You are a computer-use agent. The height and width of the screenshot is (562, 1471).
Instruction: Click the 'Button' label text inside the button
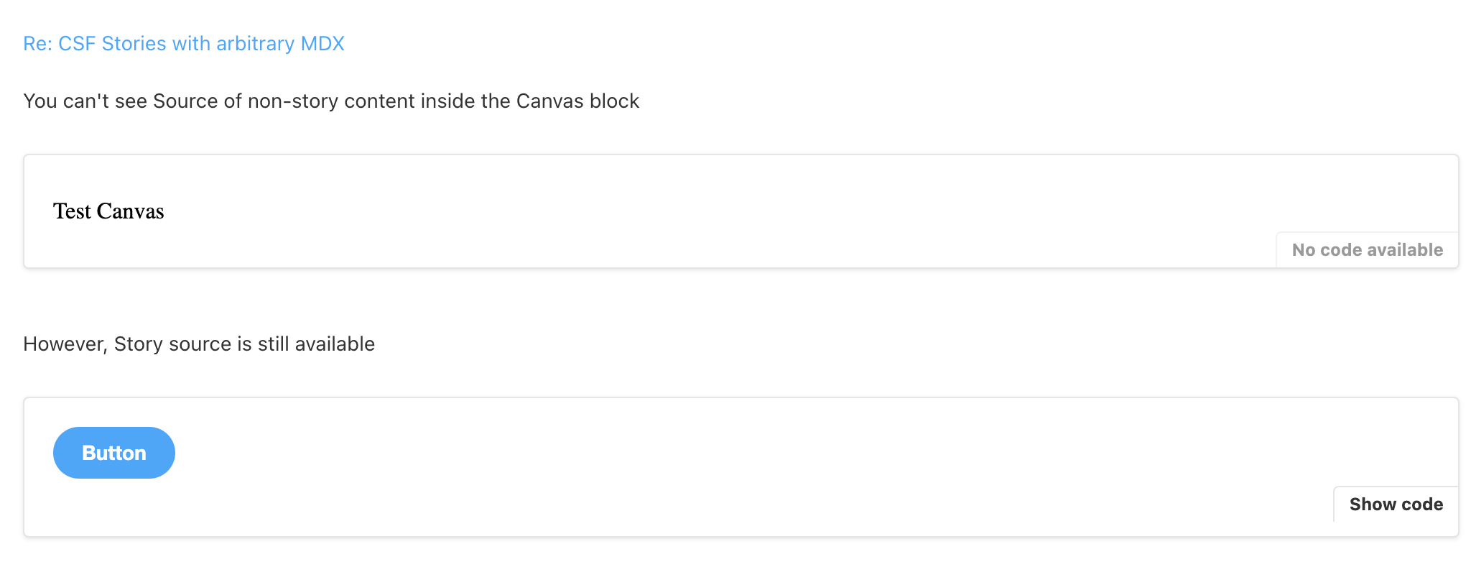tap(113, 452)
